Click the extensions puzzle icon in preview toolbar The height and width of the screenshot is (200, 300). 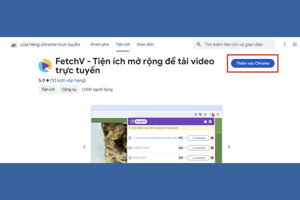click(x=217, y=114)
